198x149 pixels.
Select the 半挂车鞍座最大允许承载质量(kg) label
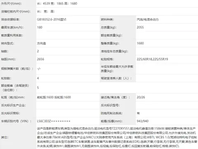117,69
